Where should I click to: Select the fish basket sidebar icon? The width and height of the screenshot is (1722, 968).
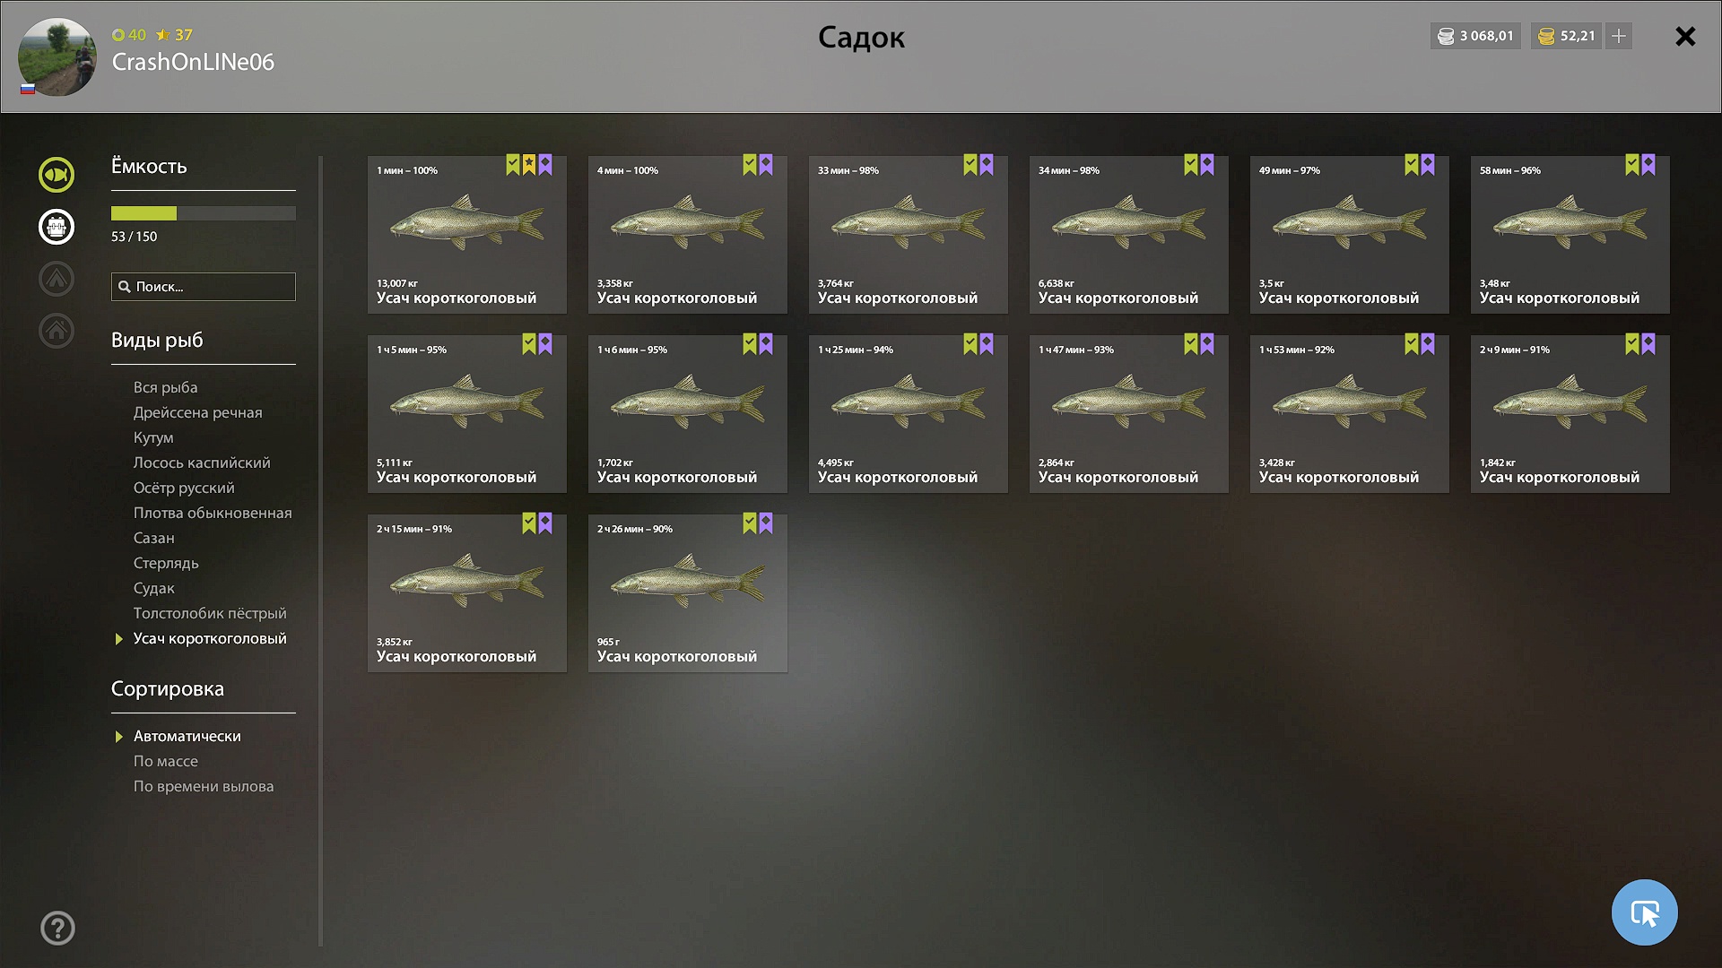(57, 227)
